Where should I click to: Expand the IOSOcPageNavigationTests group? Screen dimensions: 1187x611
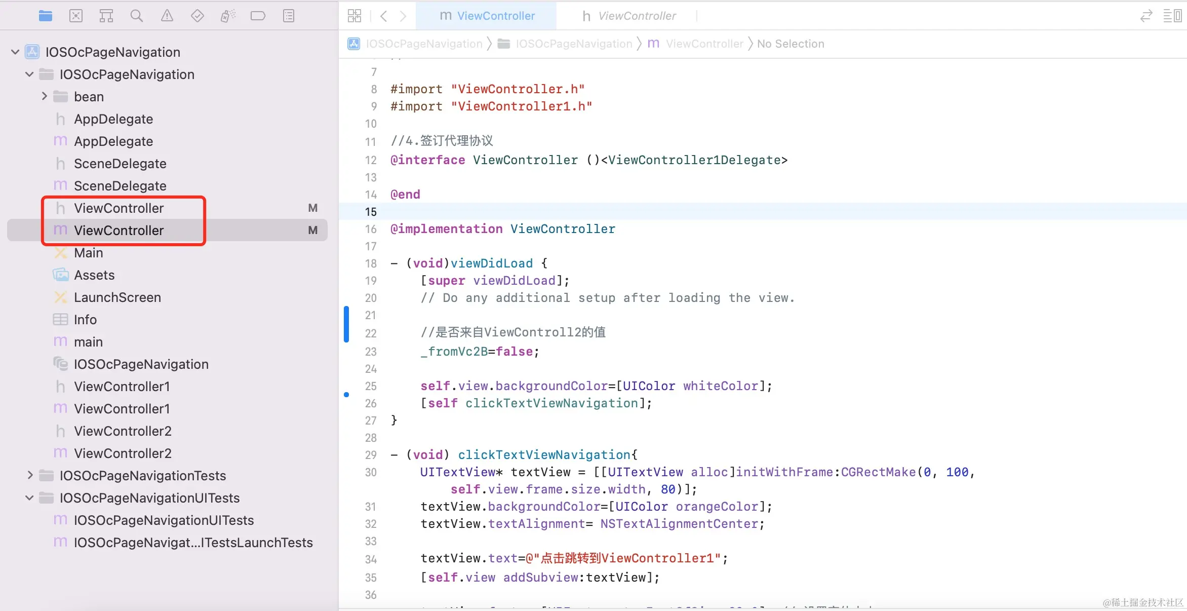(30, 475)
